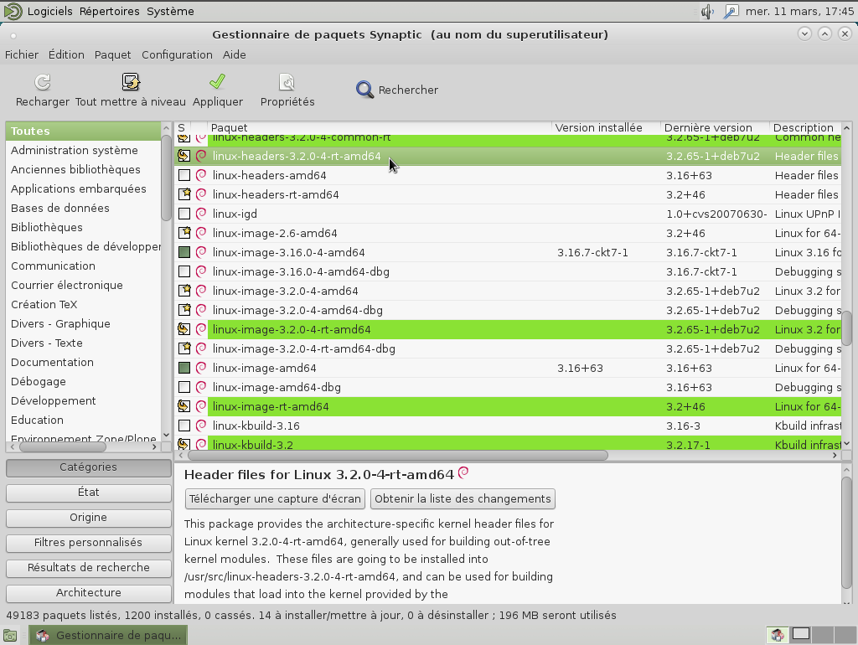Open the Aide menu
Image resolution: width=858 pixels, height=645 pixels.
click(x=235, y=54)
